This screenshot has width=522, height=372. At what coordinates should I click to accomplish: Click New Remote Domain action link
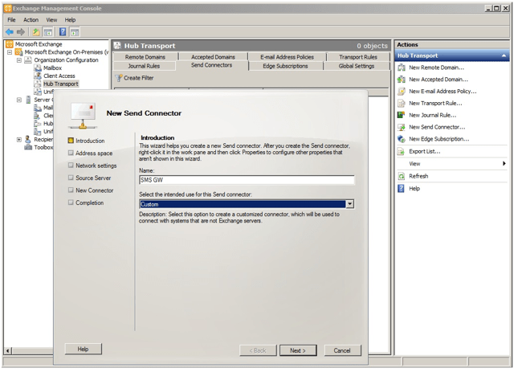(x=436, y=67)
